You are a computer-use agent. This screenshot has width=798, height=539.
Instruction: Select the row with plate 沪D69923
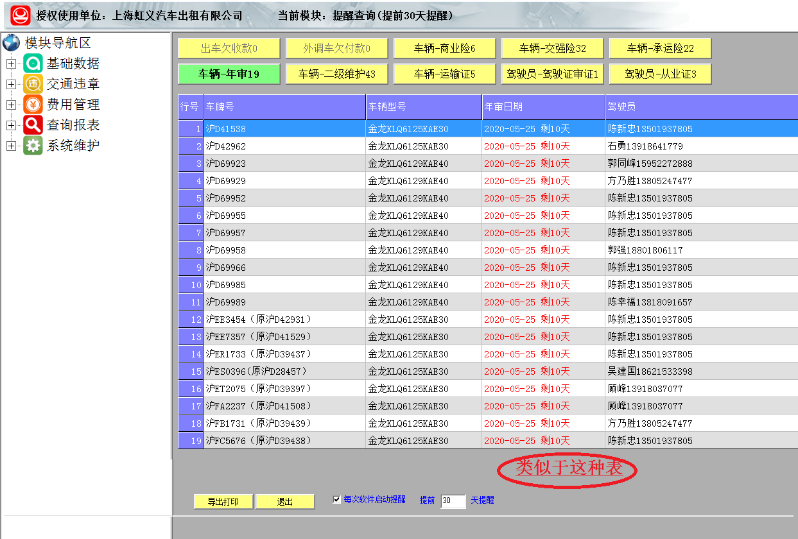(488, 164)
